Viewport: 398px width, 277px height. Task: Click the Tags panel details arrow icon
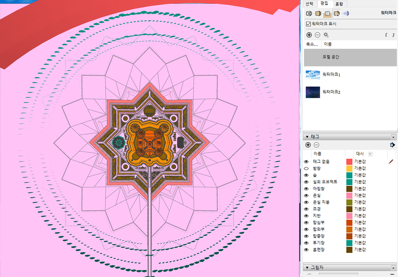(x=392, y=145)
